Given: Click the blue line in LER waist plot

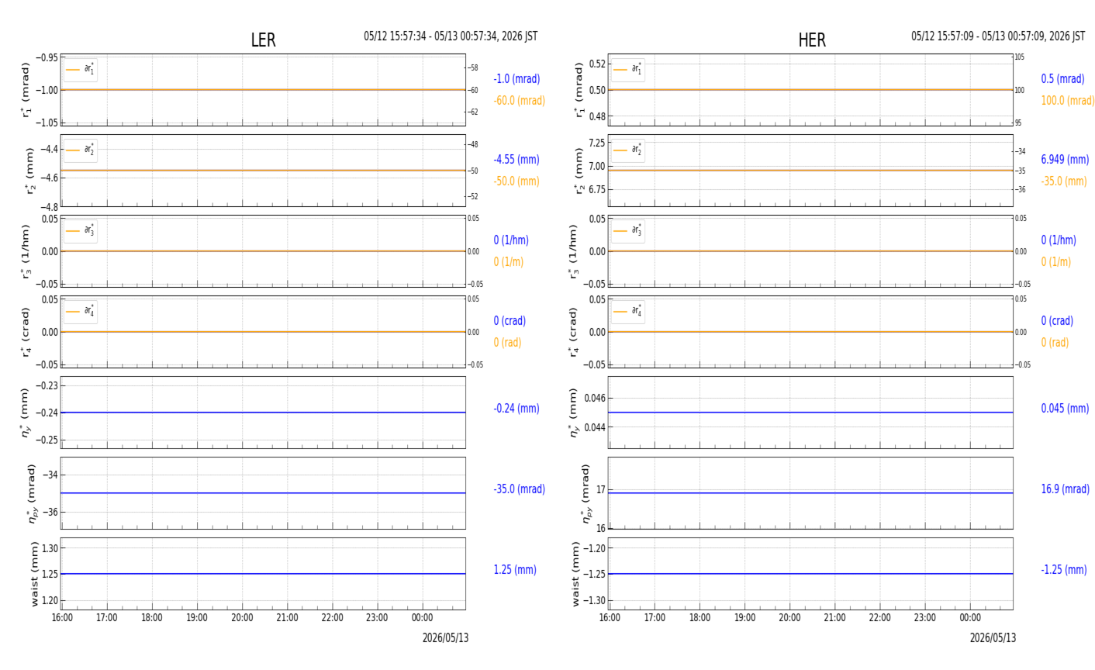Looking at the screenshot, I should [263, 574].
